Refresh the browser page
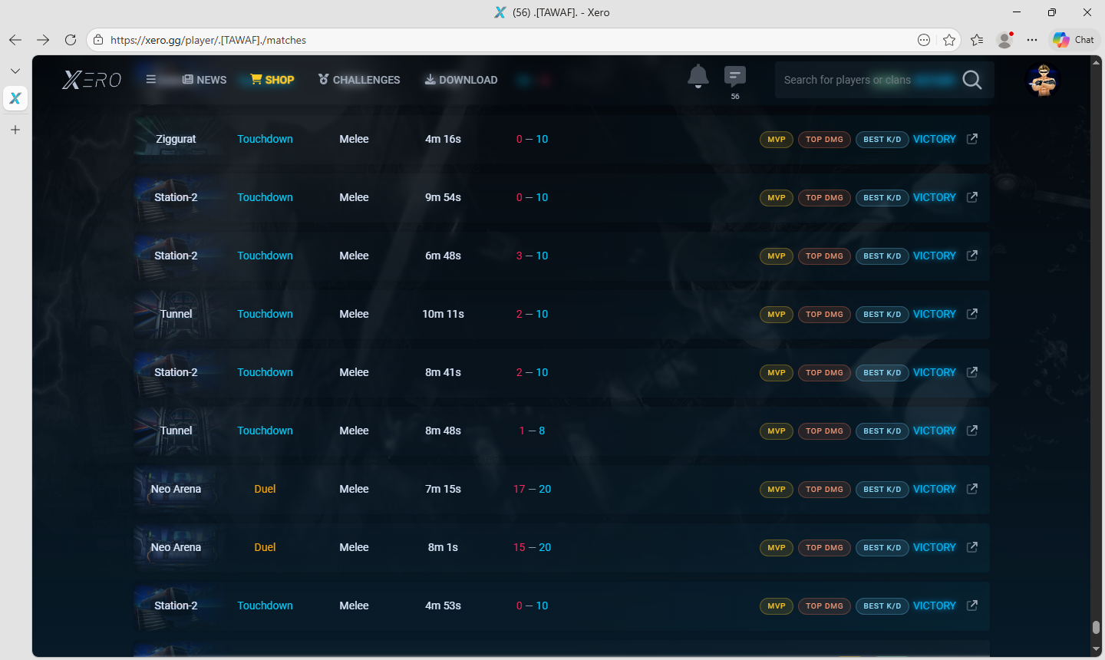This screenshot has width=1105, height=660. click(71, 40)
